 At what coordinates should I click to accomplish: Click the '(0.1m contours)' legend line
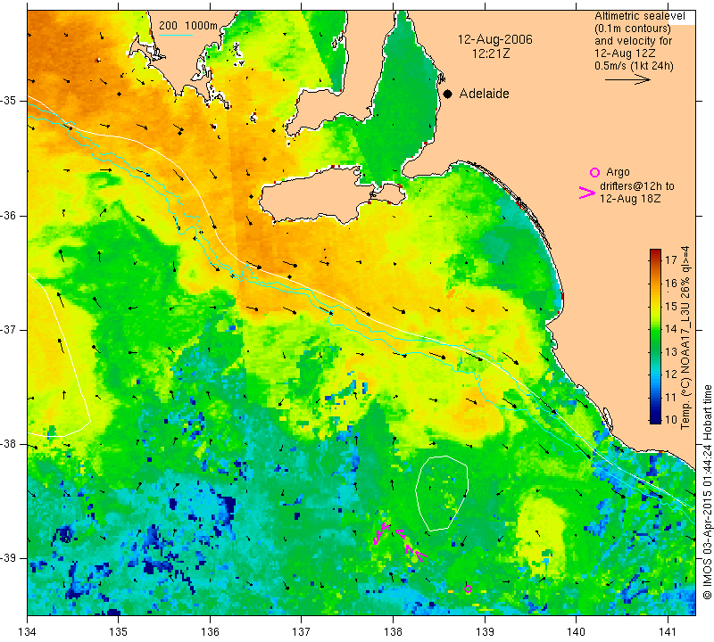(x=633, y=29)
